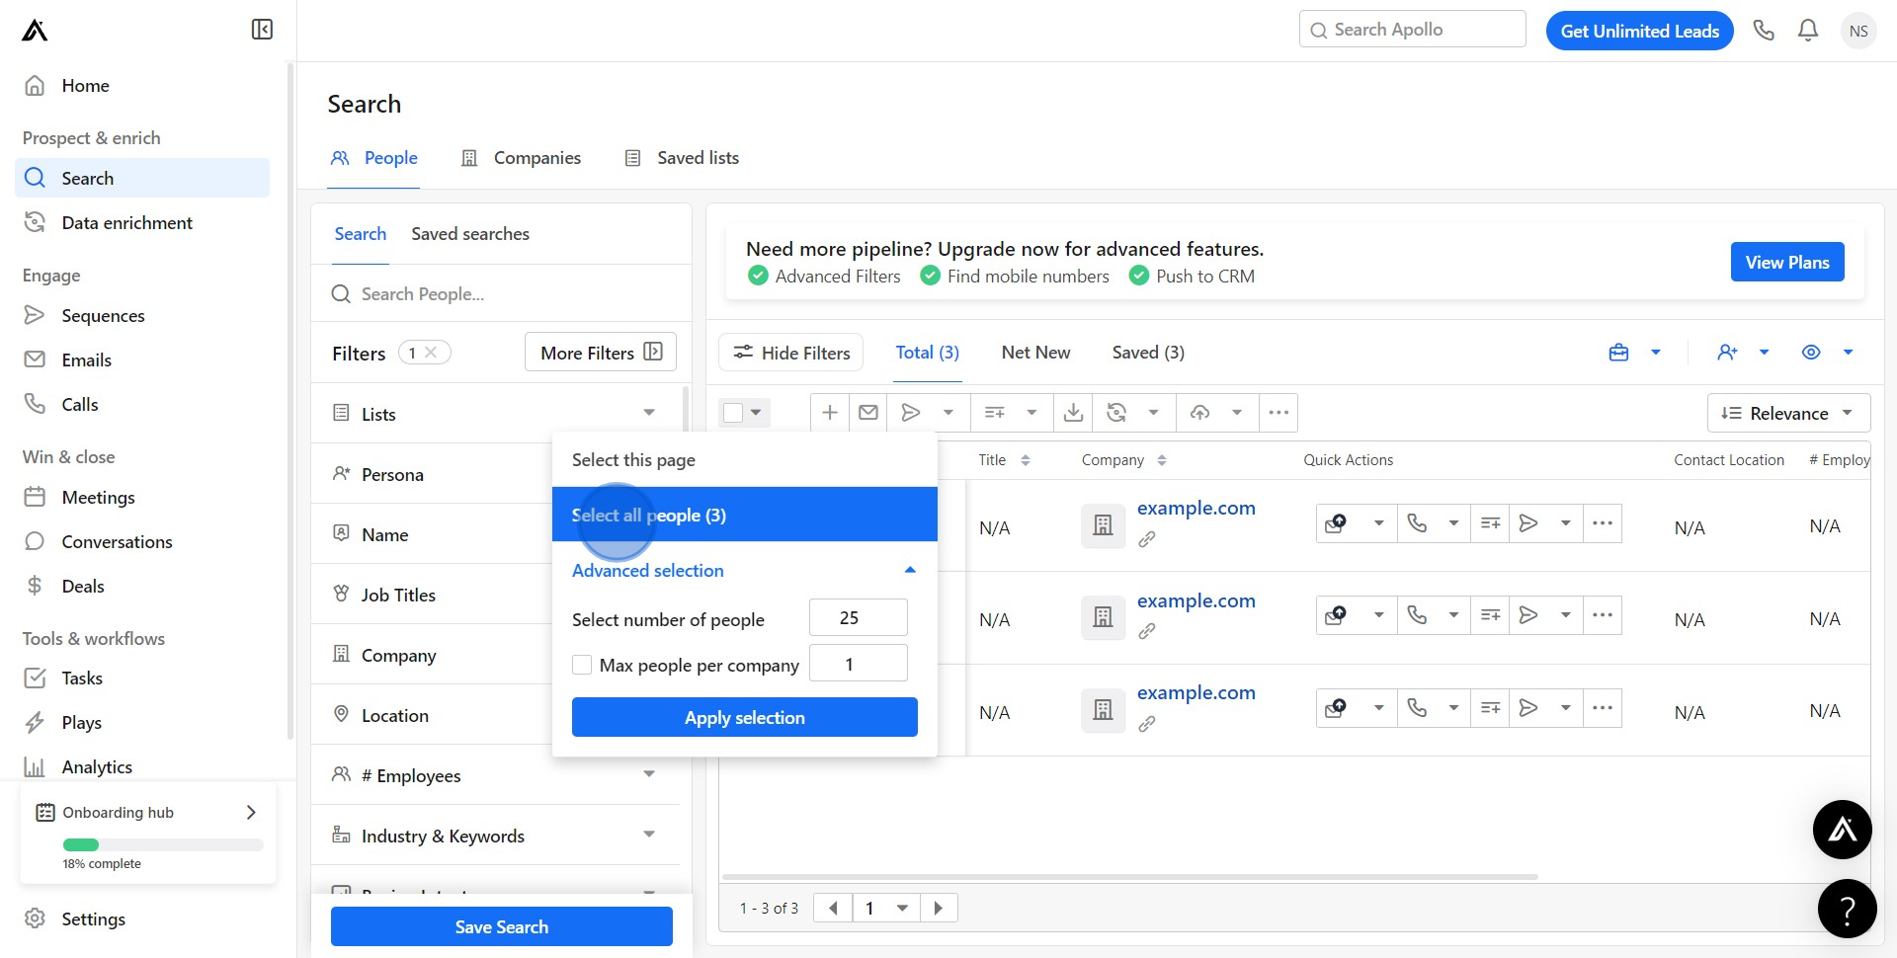The height and width of the screenshot is (958, 1897).
Task: Click the link icon under first example.com
Action: click(1146, 539)
